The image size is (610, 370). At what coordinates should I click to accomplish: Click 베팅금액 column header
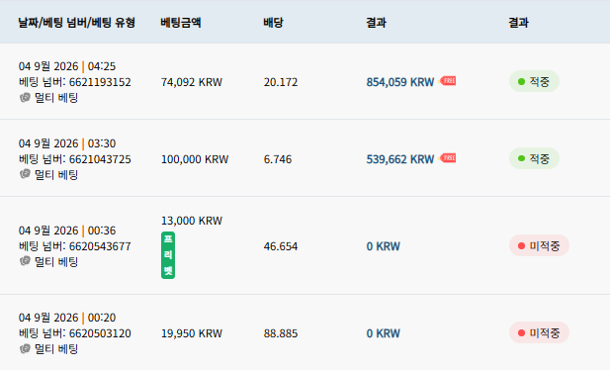coord(181,22)
